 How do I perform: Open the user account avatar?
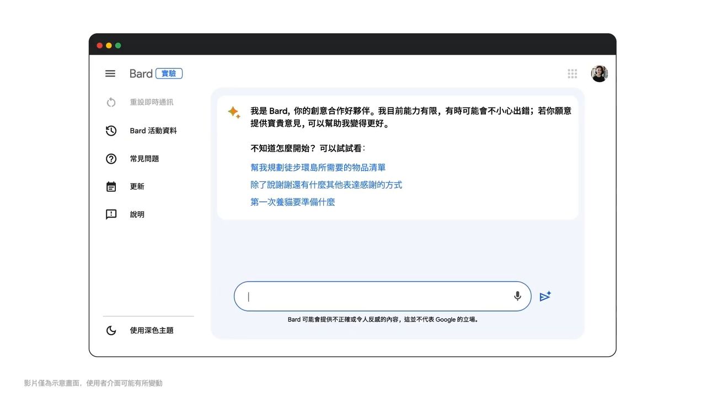(x=599, y=73)
